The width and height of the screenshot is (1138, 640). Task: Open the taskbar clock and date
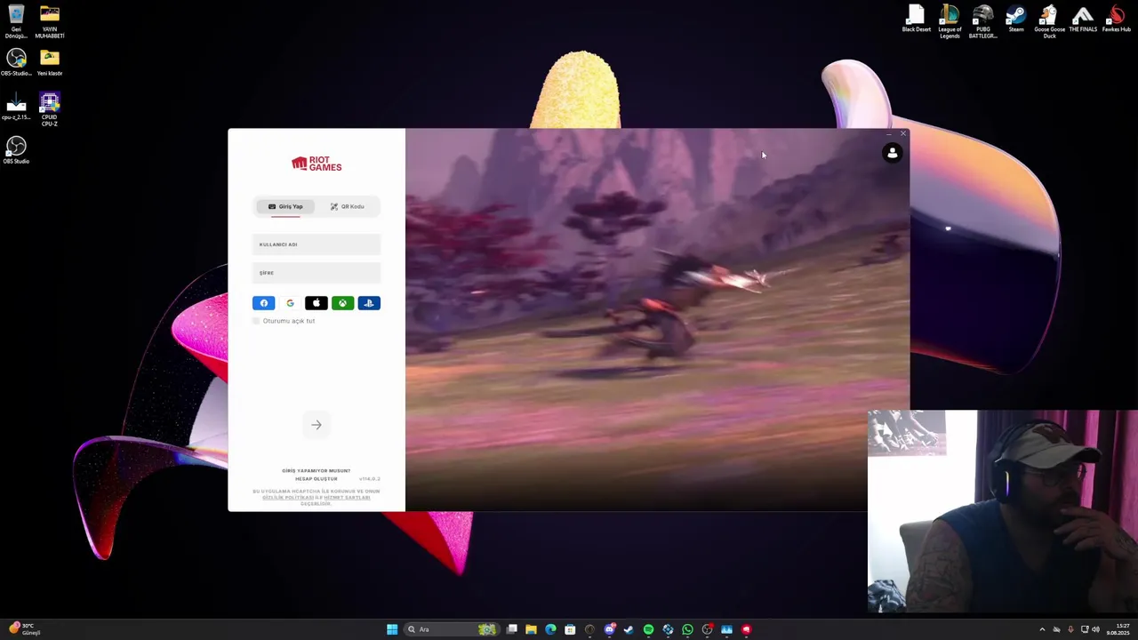[x=1118, y=629]
